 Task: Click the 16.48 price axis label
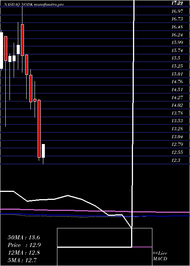(177, 27)
